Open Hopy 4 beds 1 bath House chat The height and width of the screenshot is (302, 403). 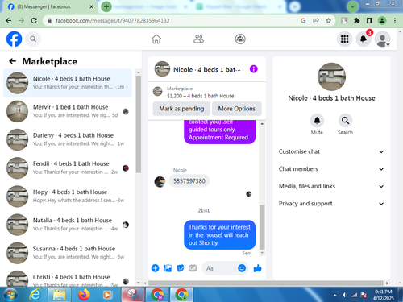pyautogui.click(x=68, y=197)
